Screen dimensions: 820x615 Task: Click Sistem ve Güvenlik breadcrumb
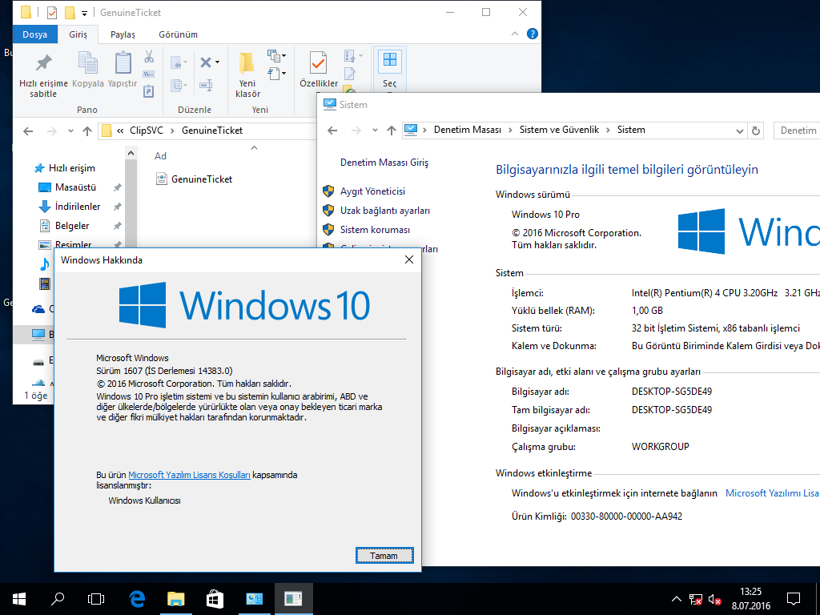(x=559, y=130)
